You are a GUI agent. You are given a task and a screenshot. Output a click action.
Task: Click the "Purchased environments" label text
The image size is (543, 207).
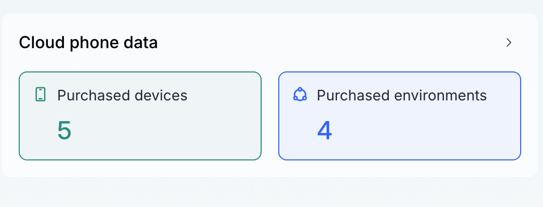click(x=402, y=95)
